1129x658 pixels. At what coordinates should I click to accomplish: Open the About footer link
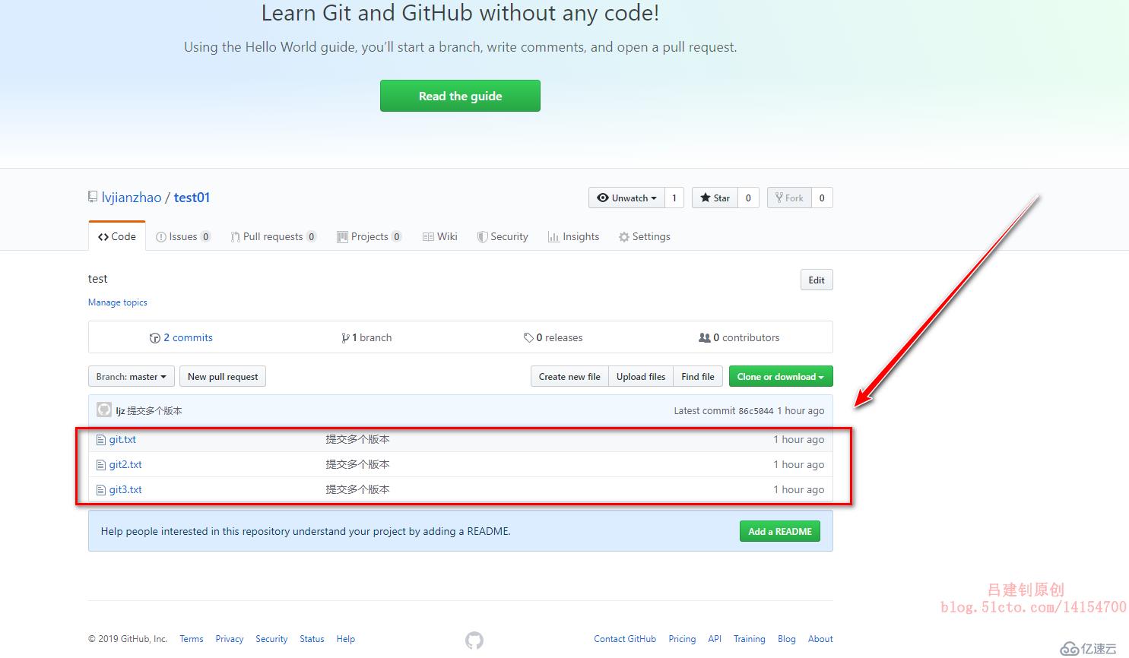coord(820,639)
